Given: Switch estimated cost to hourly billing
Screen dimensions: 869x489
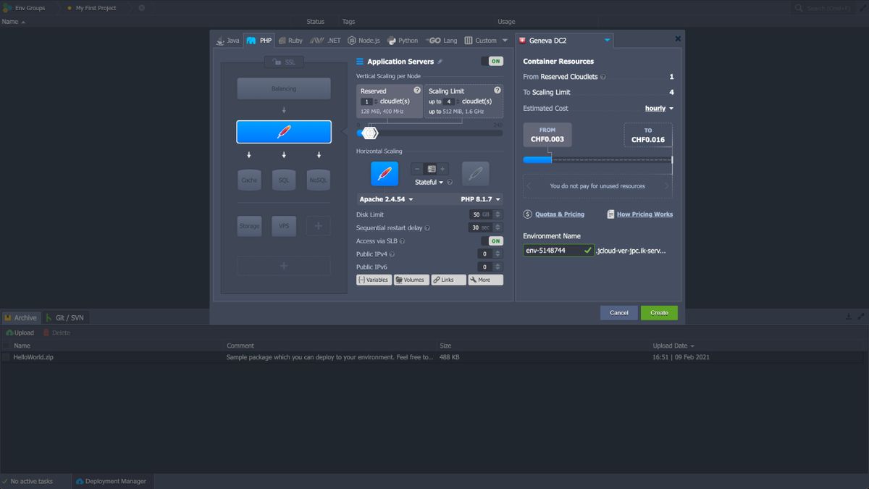Looking at the screenshot, I should [x=658, y=108].
